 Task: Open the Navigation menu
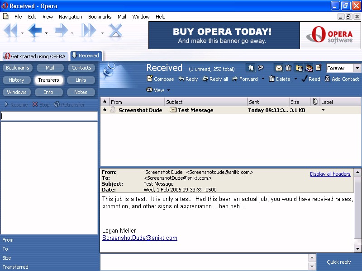click(71, 17)
